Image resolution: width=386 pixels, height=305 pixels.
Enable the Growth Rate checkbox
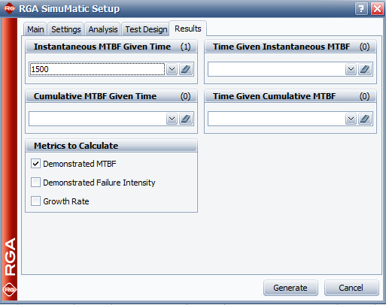pos(35,201)
